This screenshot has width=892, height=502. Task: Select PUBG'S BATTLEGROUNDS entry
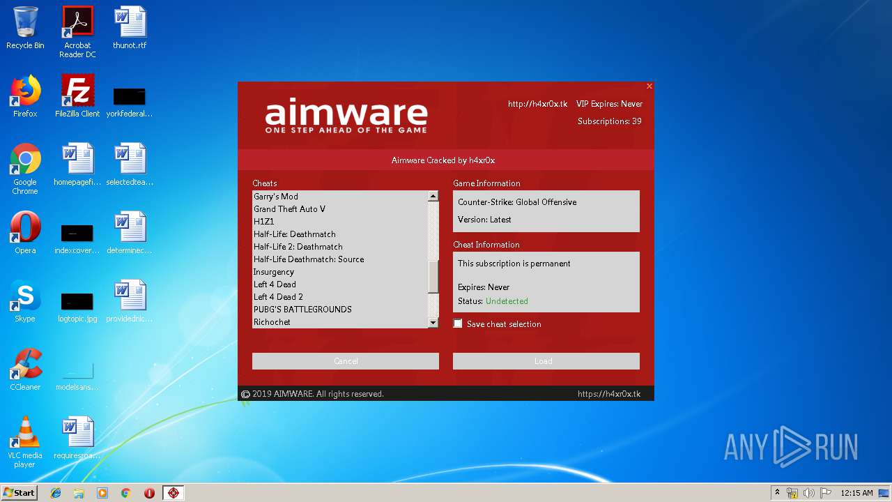339,310
